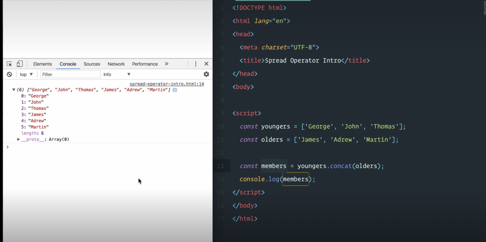Open the spread-operator-intro.html:14 source link
This screenshot has width=486, height=242.
(x=167, y=84)
